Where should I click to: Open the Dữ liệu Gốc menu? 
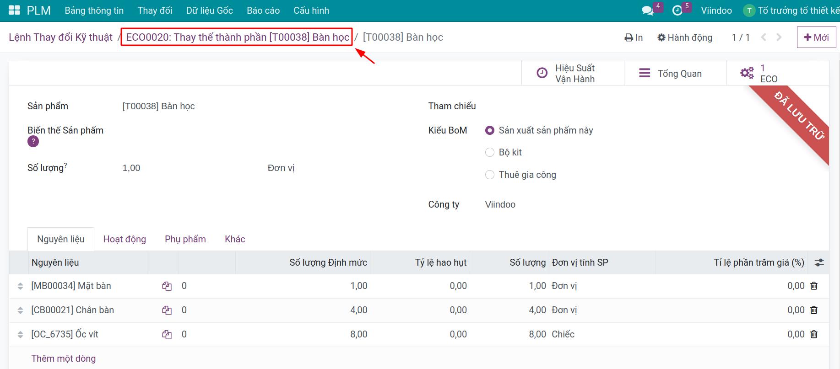click(210, 11)
